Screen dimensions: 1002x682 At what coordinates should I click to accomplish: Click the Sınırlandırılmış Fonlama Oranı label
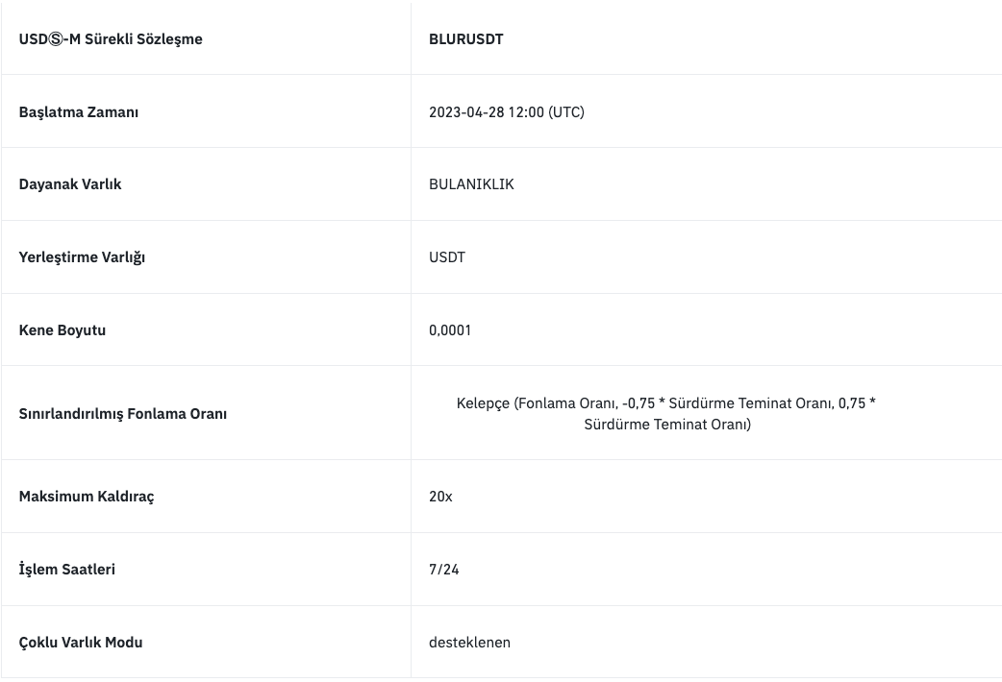tap(123, 414)
